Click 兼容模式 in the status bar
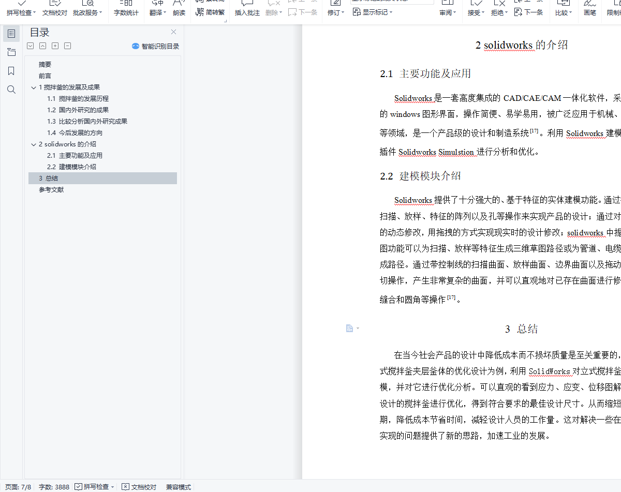 tap(179, 487)
